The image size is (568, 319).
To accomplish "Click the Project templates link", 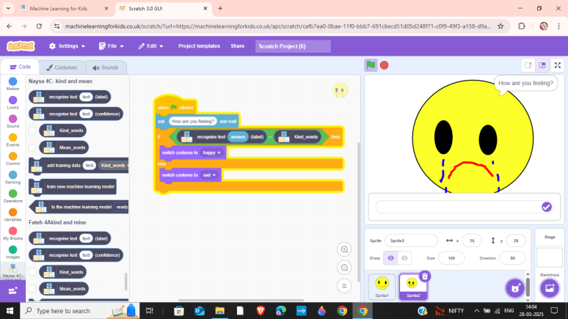I will [199, 45].
